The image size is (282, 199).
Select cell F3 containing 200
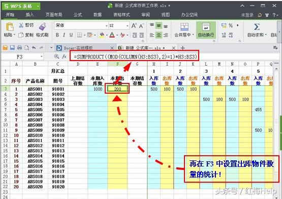click(117, 89)
